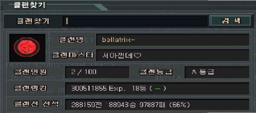Screen dimensions: 256x113
Task: Click the 클랜등급 label
Action: pyautogui.click(x=156, y=72)
